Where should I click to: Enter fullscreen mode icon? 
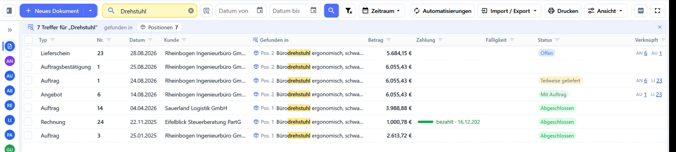[657, 11]
